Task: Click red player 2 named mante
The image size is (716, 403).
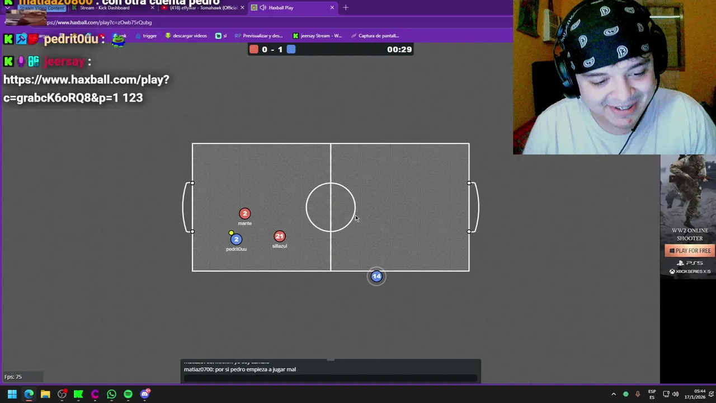Action: coord(244,213)
